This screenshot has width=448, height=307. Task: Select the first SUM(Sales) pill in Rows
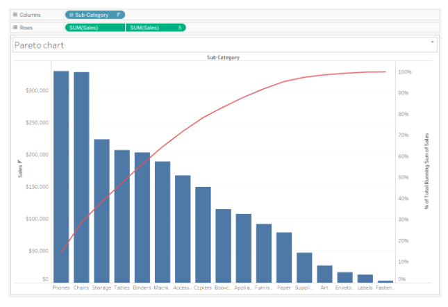(x=94, y=28)
